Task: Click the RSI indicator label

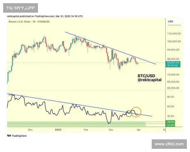Action: (9, 94)
